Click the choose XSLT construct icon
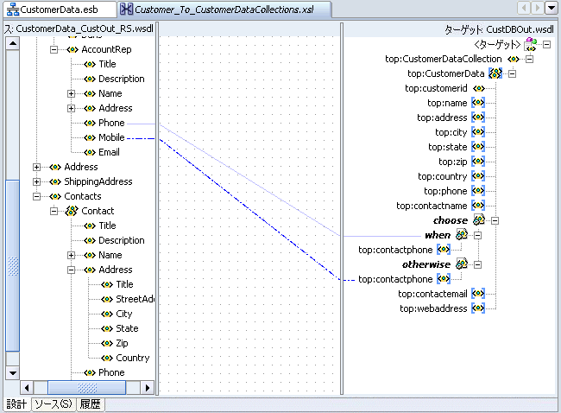 tap(479, 220)
